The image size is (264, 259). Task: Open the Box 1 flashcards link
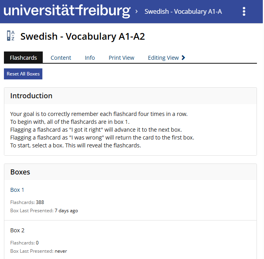click(x=17, y=190)
